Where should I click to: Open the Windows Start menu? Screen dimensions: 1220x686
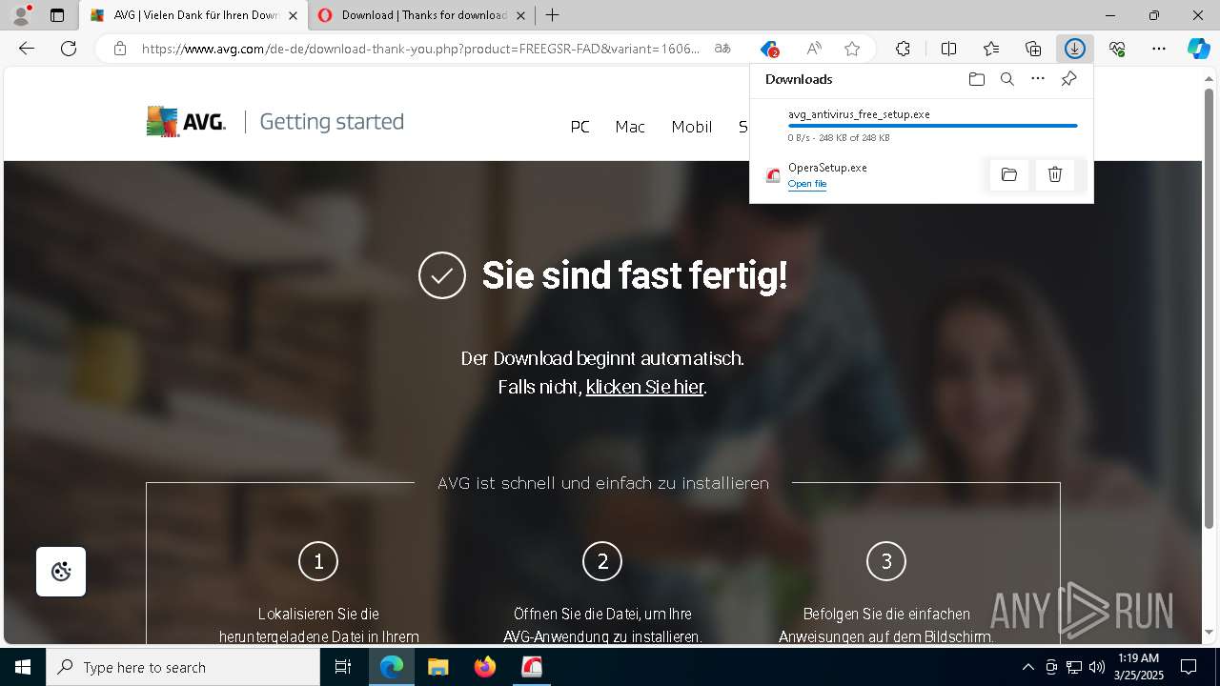[23, 667]
